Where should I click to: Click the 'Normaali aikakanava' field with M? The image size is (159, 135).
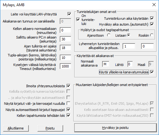[106, 64]
